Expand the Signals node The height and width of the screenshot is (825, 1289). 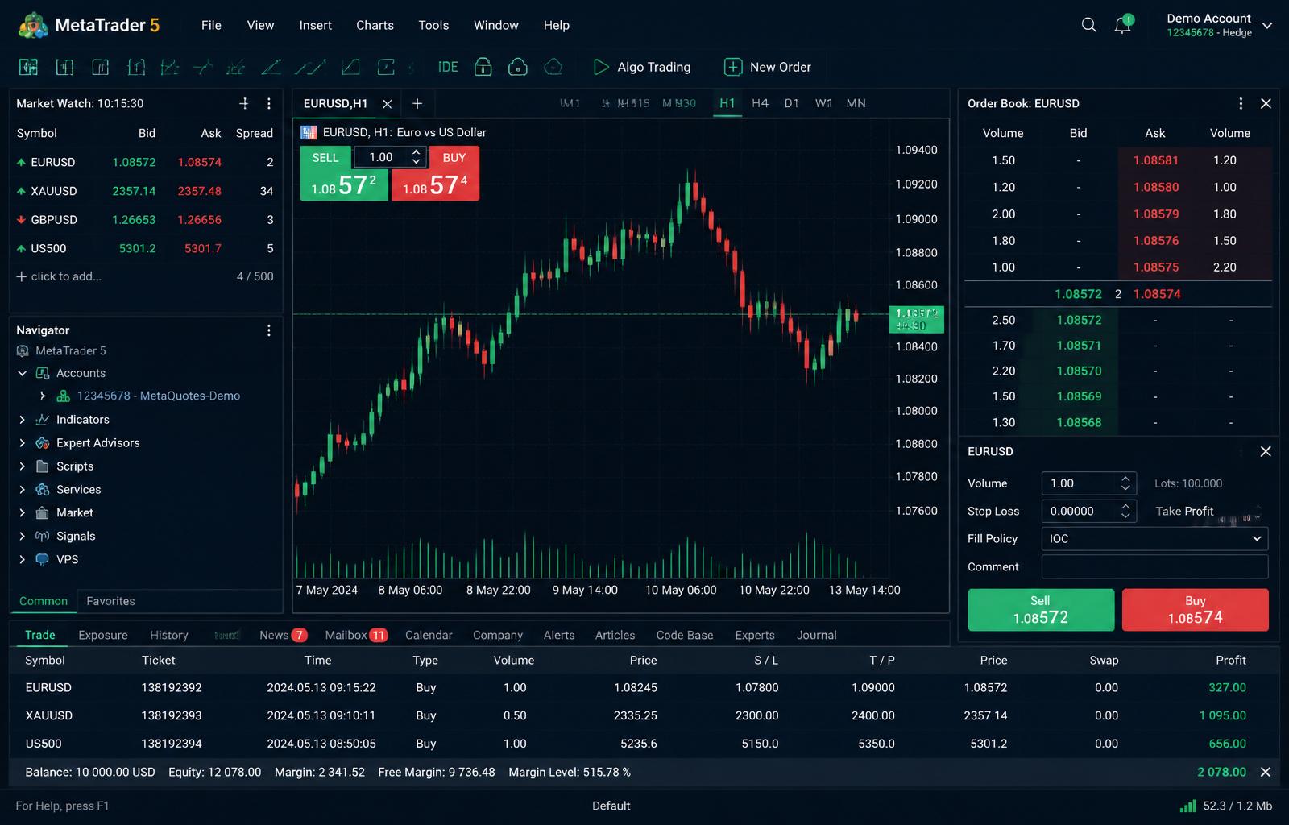click(x=22, y=536)
